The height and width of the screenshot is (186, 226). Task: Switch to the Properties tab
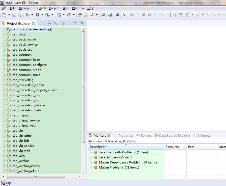(123, 135)
